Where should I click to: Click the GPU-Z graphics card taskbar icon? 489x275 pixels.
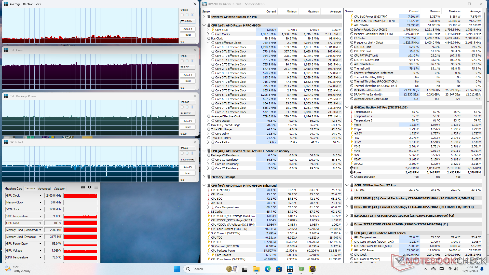pyautogui.click(x=301, y=269)
